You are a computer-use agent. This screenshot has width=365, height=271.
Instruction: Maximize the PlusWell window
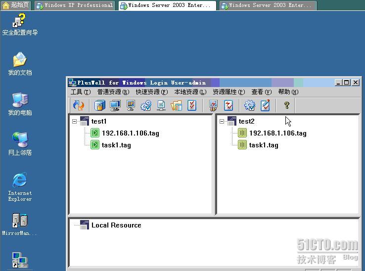[x=346, y=83]
